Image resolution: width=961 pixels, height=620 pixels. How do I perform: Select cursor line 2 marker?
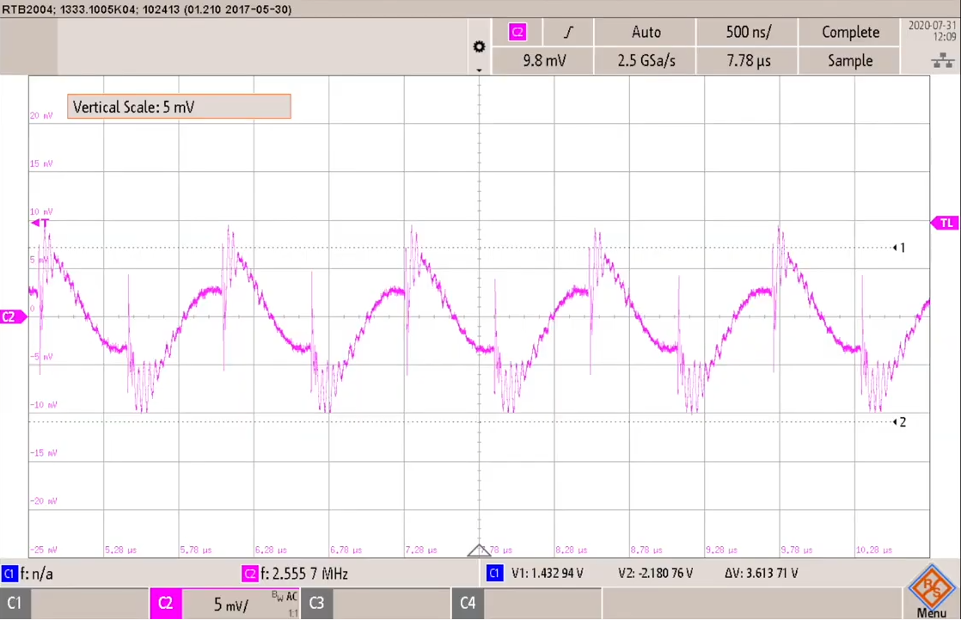[899, 422]
